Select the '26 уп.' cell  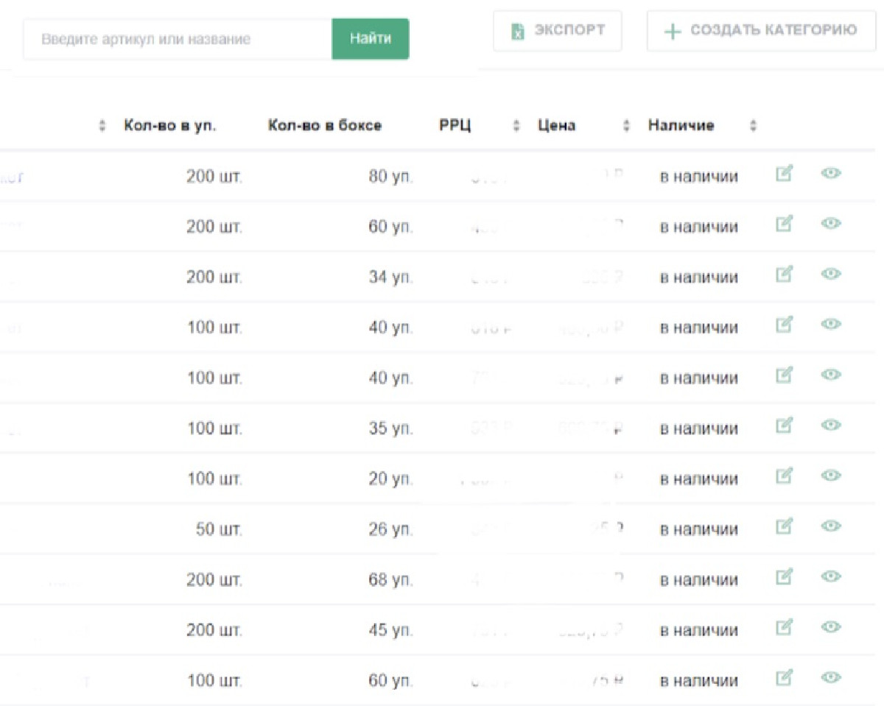[x=390, y=530]
